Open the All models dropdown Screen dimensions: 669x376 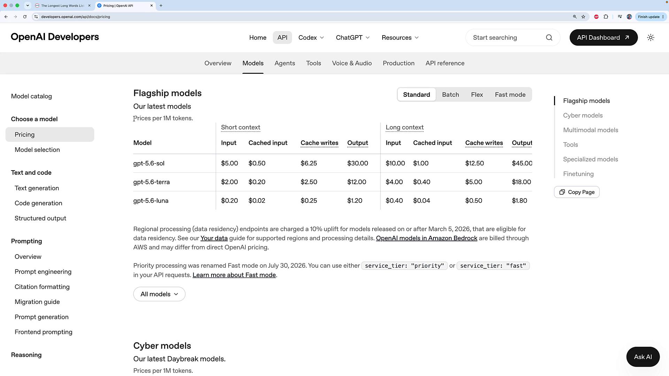(x=159, y=294)
